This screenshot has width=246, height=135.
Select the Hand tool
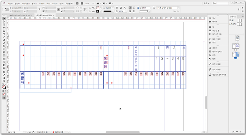pyautogui.click(x=4, y=78)
